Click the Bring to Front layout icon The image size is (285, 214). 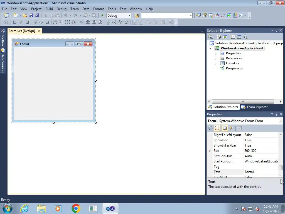click(149, 22)
